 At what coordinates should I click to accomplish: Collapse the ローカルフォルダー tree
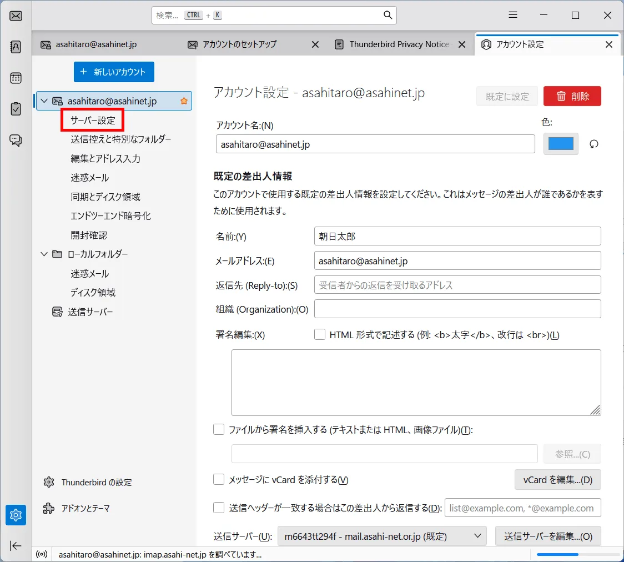point(44,254)
